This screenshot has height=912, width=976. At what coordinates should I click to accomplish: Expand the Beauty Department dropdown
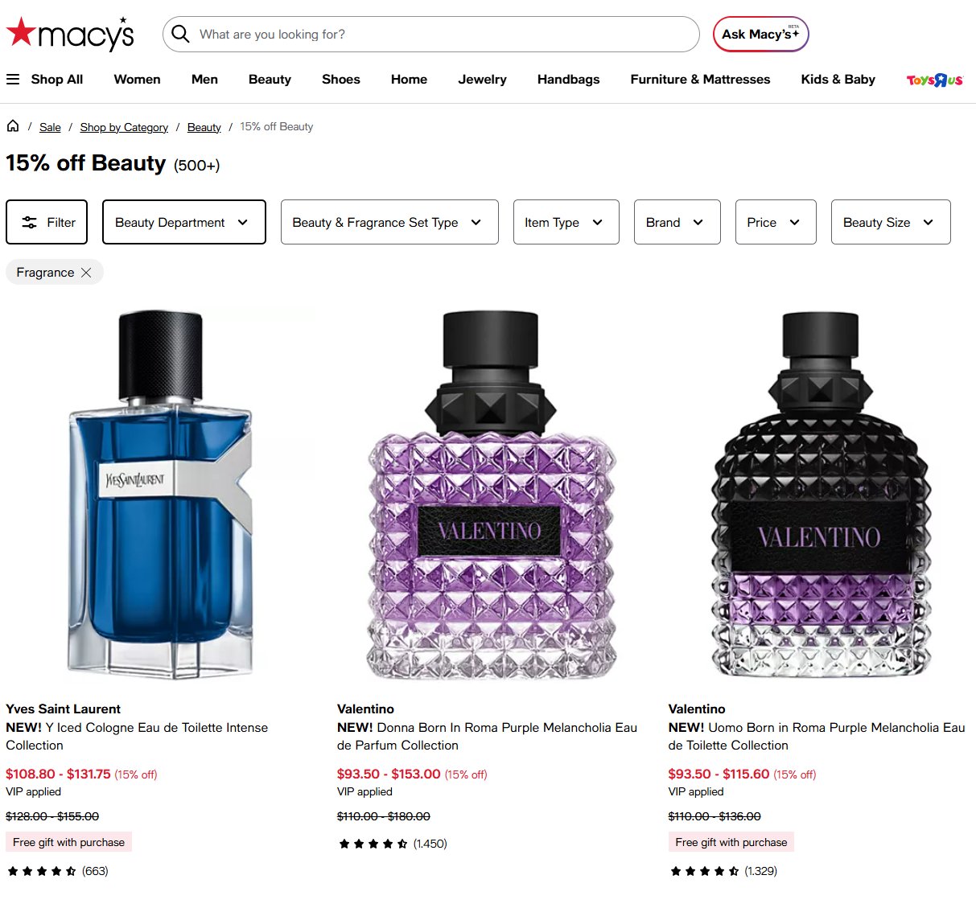point(183,222)
